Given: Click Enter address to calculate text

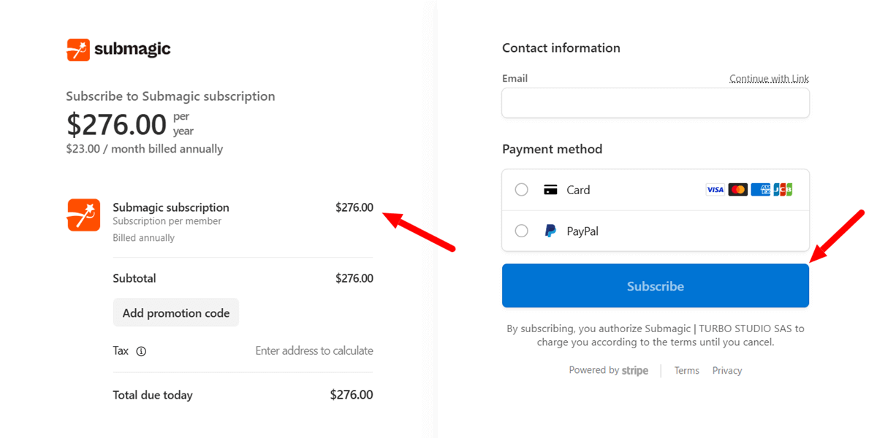Looking at the screenshot, I should [314, 351].
